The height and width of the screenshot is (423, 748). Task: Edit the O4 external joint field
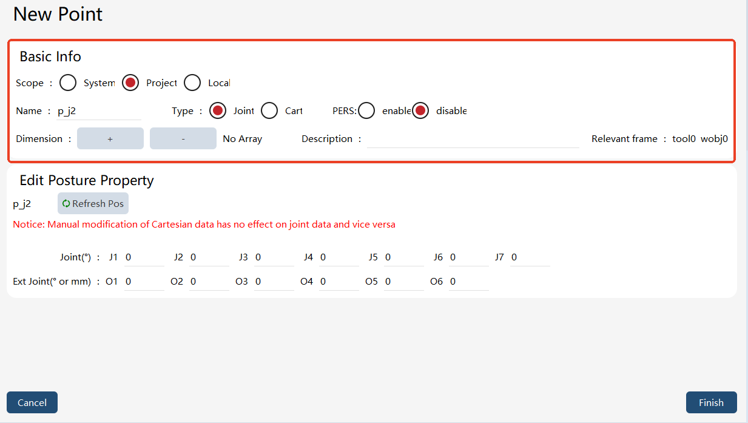coord(339,282)
